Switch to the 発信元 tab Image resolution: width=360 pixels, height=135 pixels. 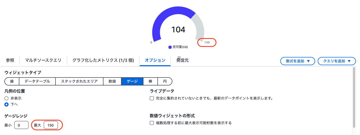[182, 60]
